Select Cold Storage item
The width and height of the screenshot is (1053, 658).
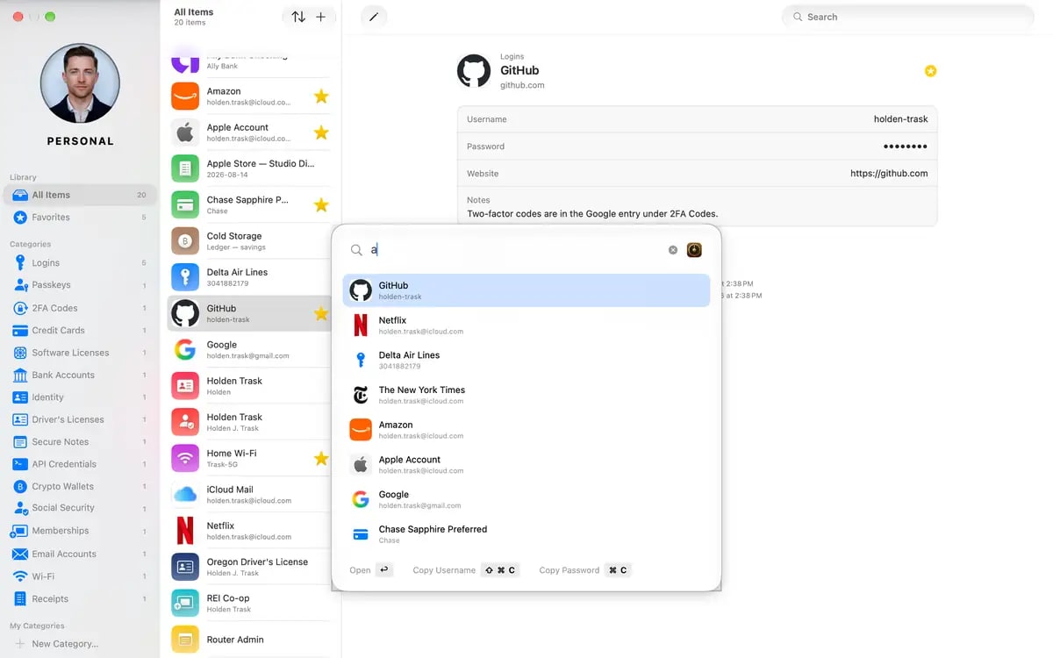[251, 241]
